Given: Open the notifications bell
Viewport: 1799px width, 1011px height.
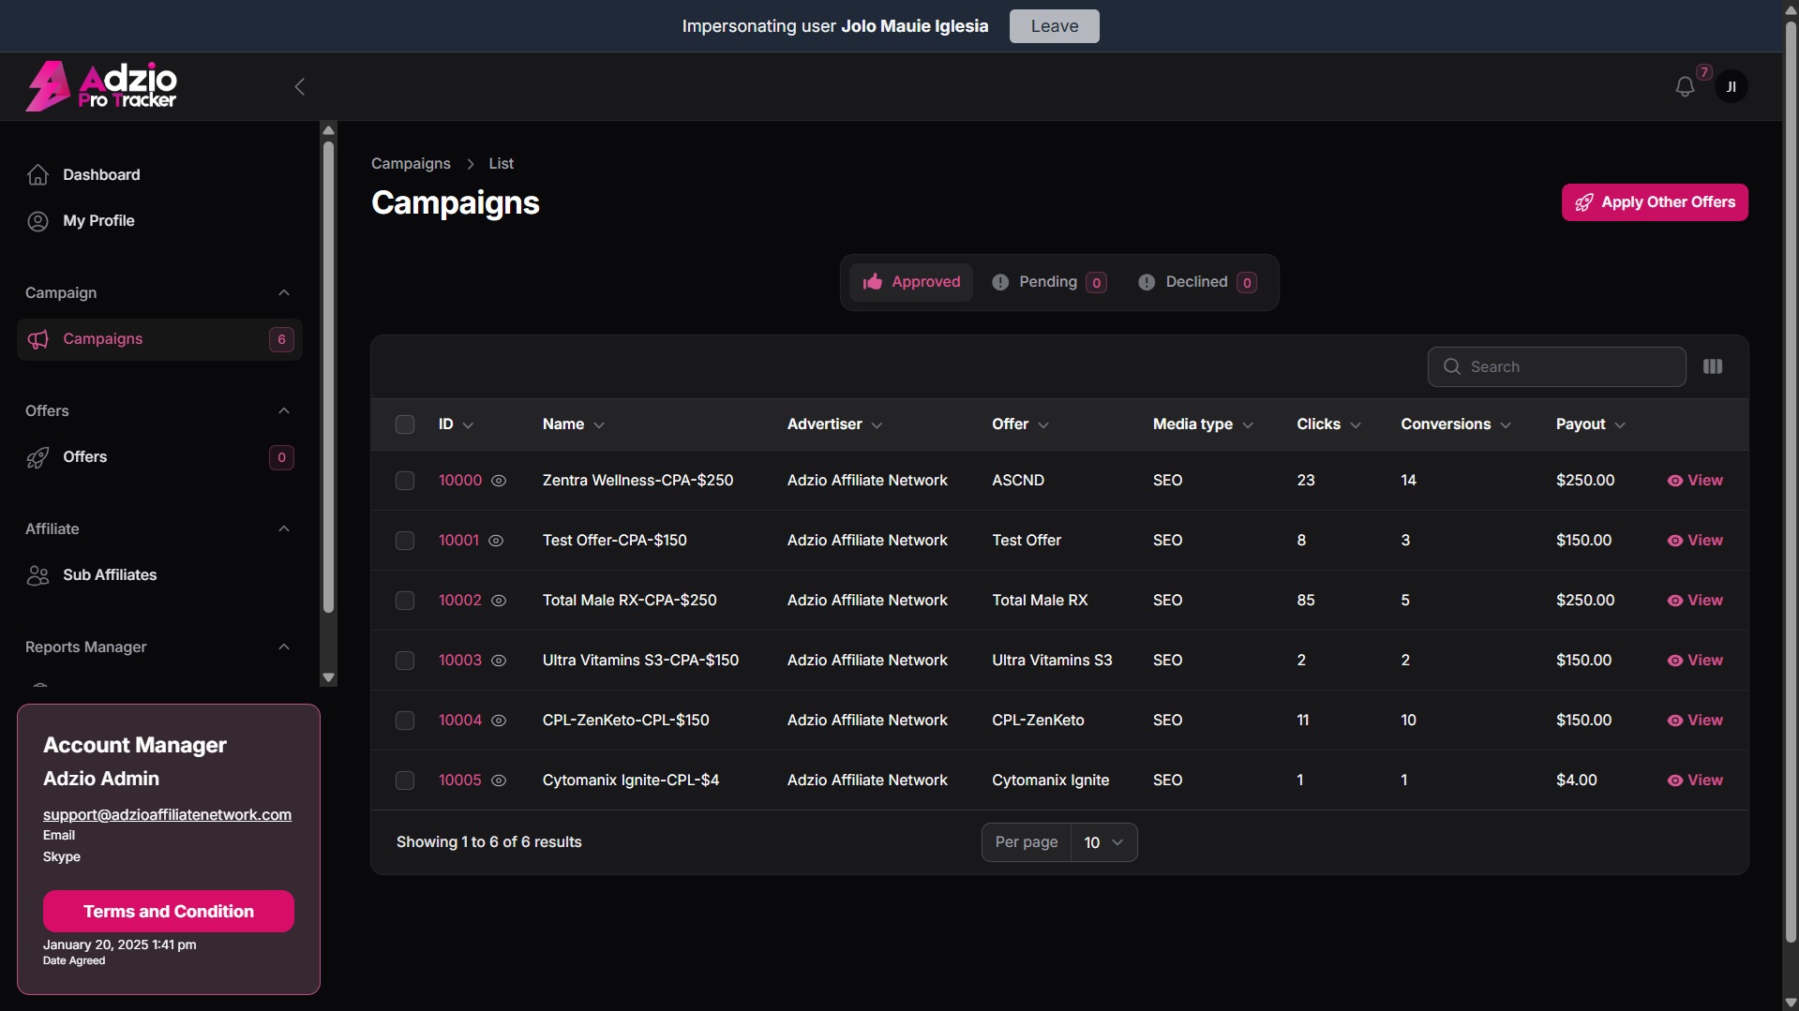Looking at the screenshot, I should (1685, 87).
